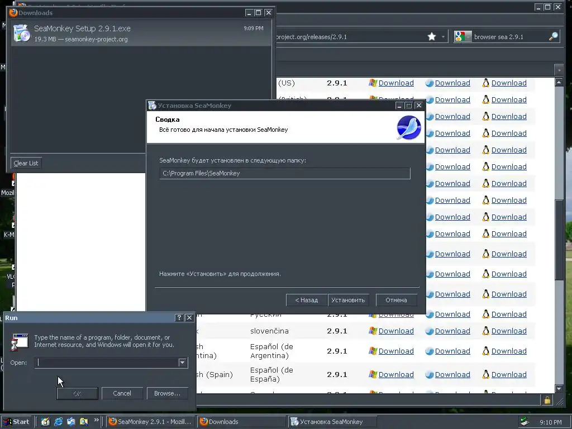Click Browse... in the Run dialog

(x=167, y=393)
